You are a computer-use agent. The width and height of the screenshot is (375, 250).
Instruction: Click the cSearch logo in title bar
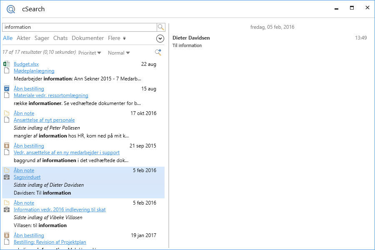(11, 9)
